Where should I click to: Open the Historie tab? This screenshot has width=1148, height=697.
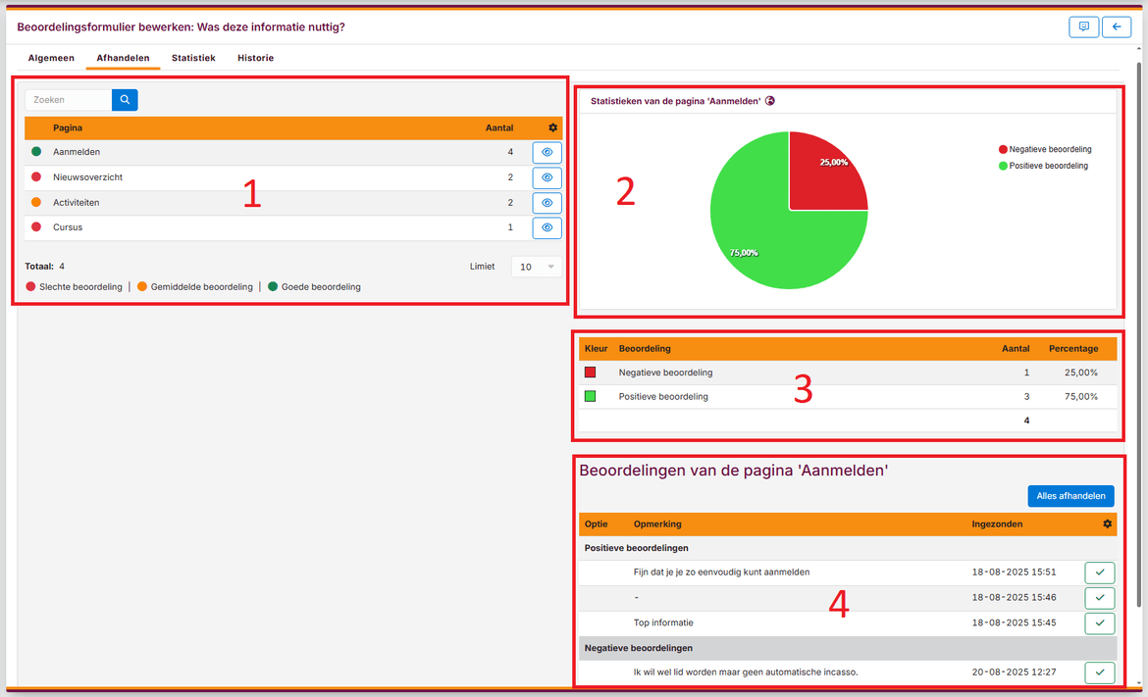point(255,59)
